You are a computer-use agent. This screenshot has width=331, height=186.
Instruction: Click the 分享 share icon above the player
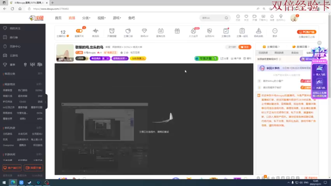click(224, 58)
